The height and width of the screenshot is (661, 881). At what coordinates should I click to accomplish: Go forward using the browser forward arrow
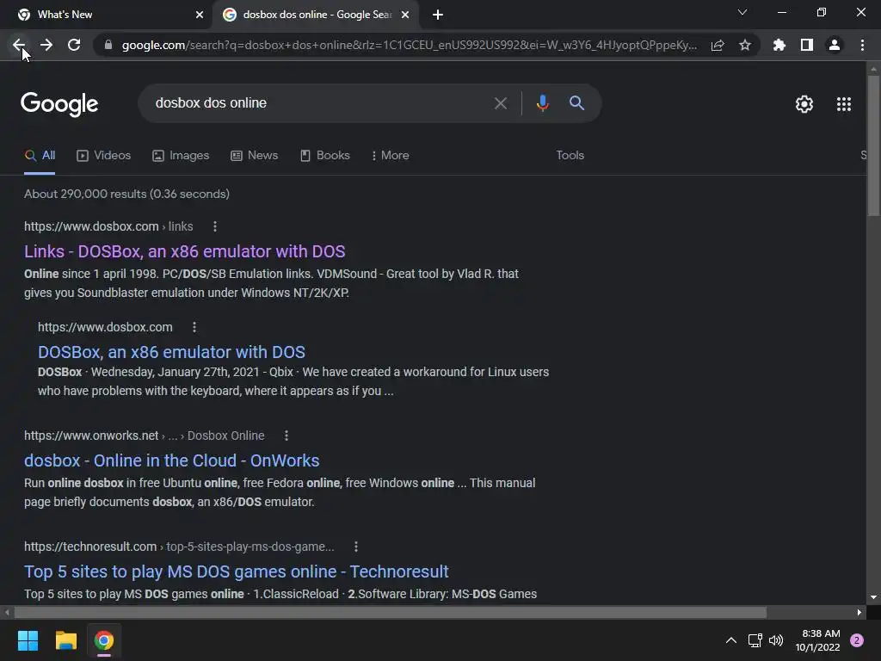(x=46, y=45)
